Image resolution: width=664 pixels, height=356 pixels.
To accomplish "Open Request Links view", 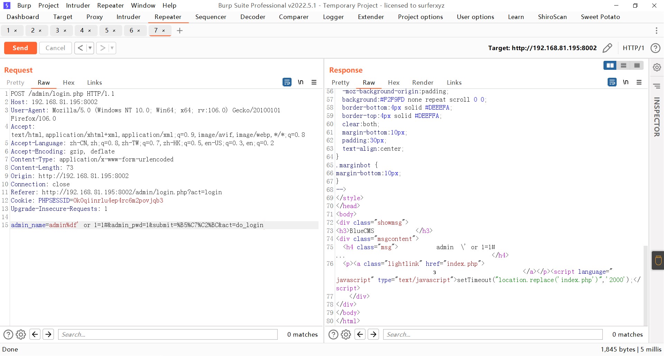I will [94, 83].
